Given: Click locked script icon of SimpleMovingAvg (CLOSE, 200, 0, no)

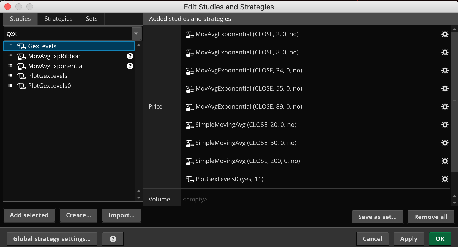Looking at the screenshot, I should 190,161.
